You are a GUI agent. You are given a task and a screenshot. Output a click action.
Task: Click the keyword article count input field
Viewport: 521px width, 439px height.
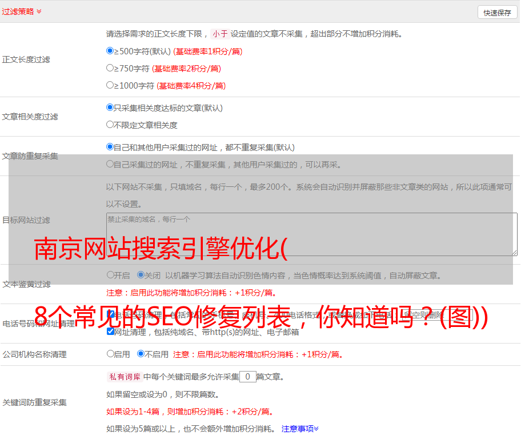point(248,377)
